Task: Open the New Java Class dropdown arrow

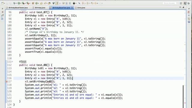Action: (38, 3)
